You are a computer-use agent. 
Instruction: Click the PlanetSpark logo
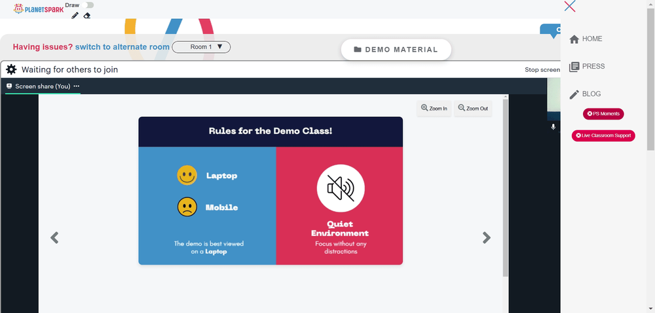click(39, 8)
